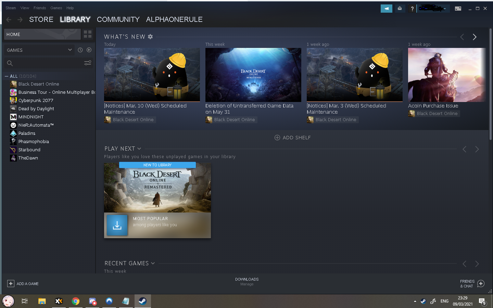493x308 pixels.
Task: Open the GAMES filter dropdown
Action: 40,50
